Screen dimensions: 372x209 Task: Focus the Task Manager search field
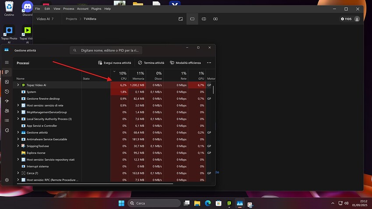click(106, 50)
